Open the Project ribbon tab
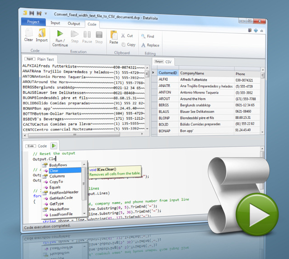The image size is (289, 259). [33, 22]
